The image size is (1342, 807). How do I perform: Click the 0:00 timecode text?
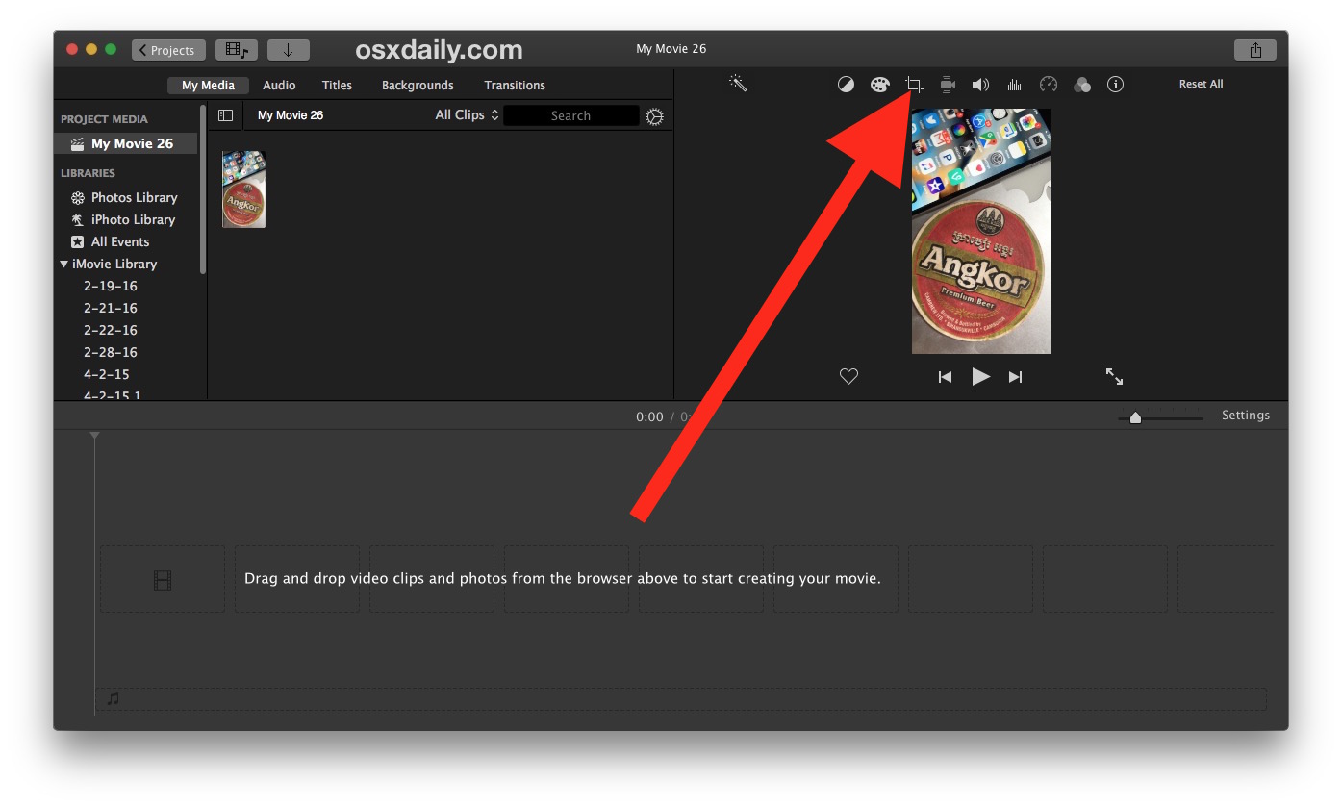click(649, 416)
